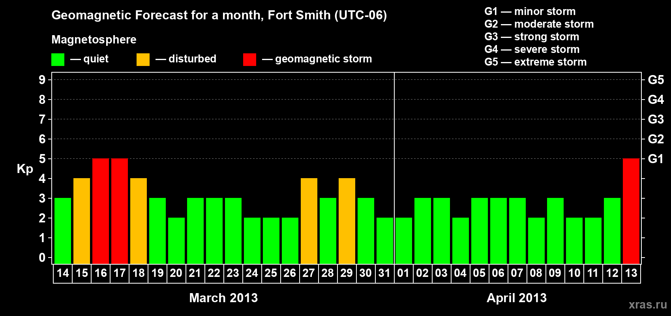Click the G1 label on right axis
671x316 pixels.
(x=656, y=159)
